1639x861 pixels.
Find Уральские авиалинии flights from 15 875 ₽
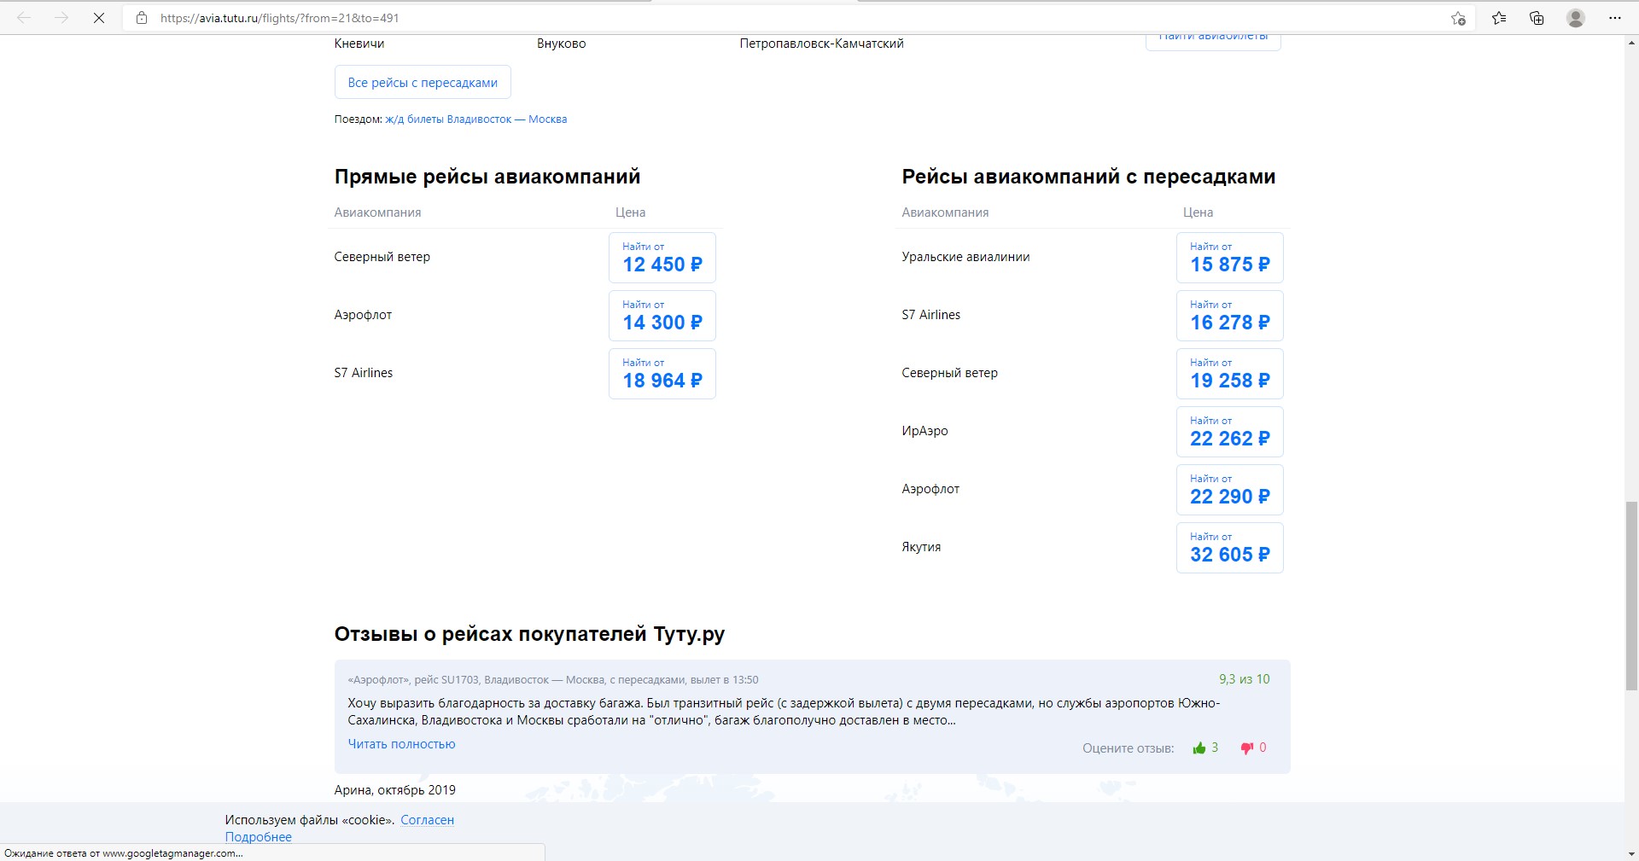(x=1230, y=258)
